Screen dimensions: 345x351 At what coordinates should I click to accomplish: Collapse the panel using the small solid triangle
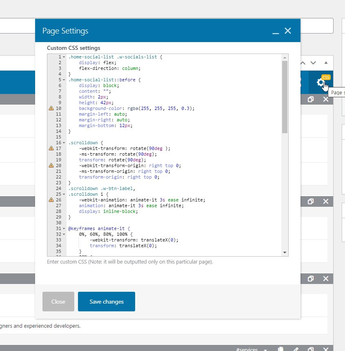326,63
